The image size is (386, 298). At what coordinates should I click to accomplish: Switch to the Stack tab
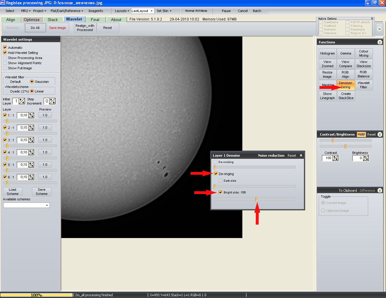[53, 20]
